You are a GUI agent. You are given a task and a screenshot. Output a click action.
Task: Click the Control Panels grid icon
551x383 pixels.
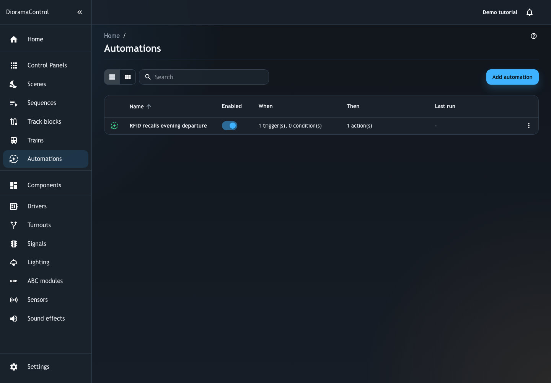pyautogui.click(x=14, y=65)
